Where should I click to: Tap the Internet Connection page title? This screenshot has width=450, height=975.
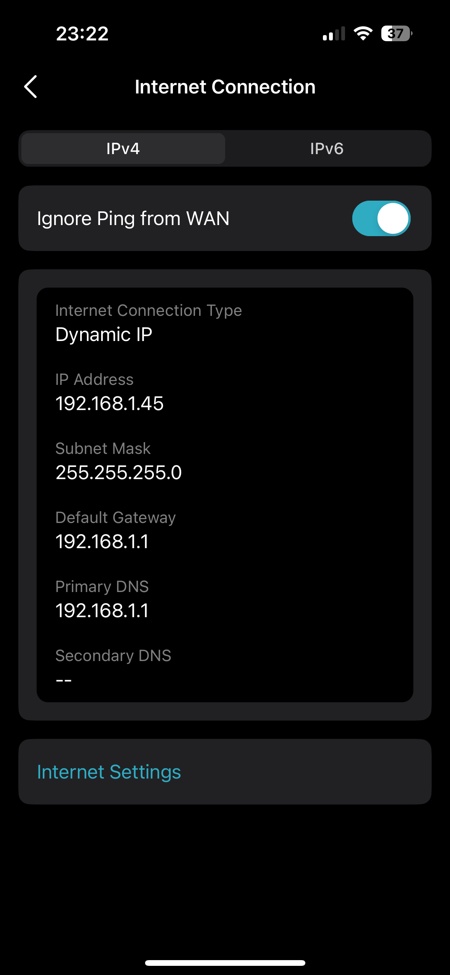(x=225, y=87)
